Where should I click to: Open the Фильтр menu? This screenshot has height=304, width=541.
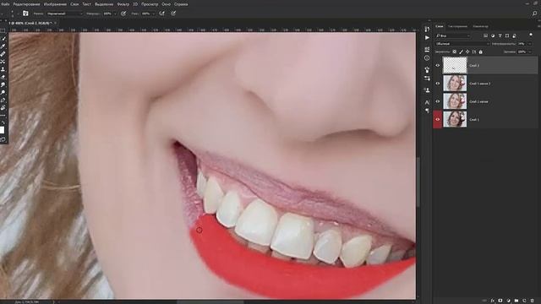point(123,4)
